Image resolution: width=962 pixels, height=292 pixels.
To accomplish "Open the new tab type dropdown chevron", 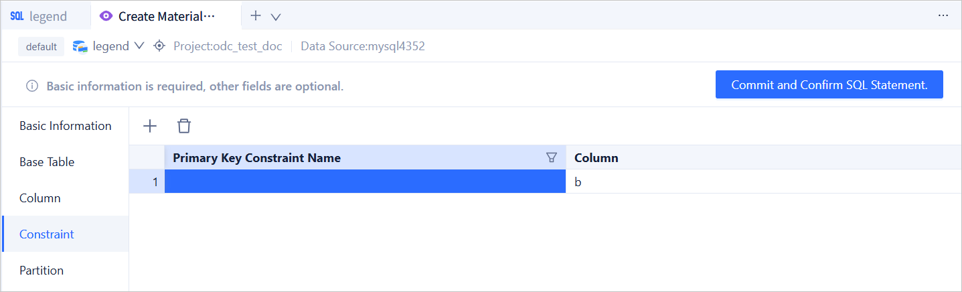I will pyautogui.click(x=275, y=17).
